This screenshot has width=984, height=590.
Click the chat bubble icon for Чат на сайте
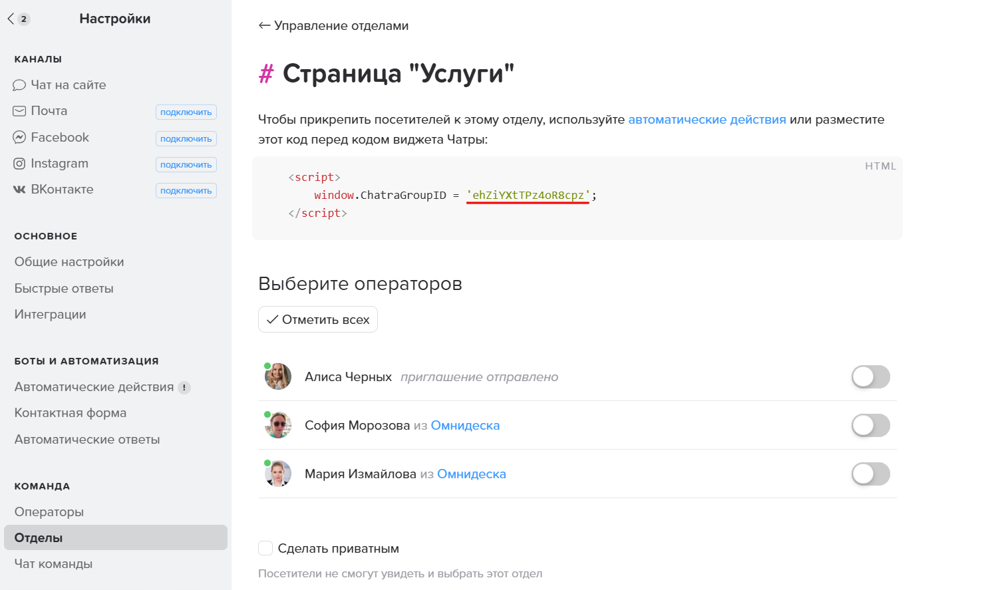click(x=19, y=85)
